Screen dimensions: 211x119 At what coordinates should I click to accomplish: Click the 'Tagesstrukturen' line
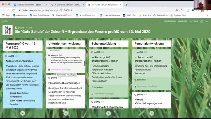[99, 81]
